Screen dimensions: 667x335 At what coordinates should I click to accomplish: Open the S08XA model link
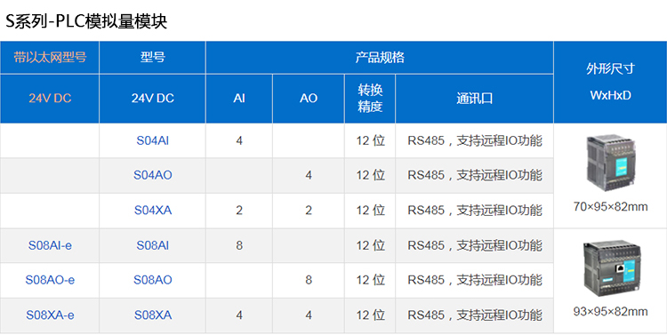pyautogui.click(x=152, y=315)
